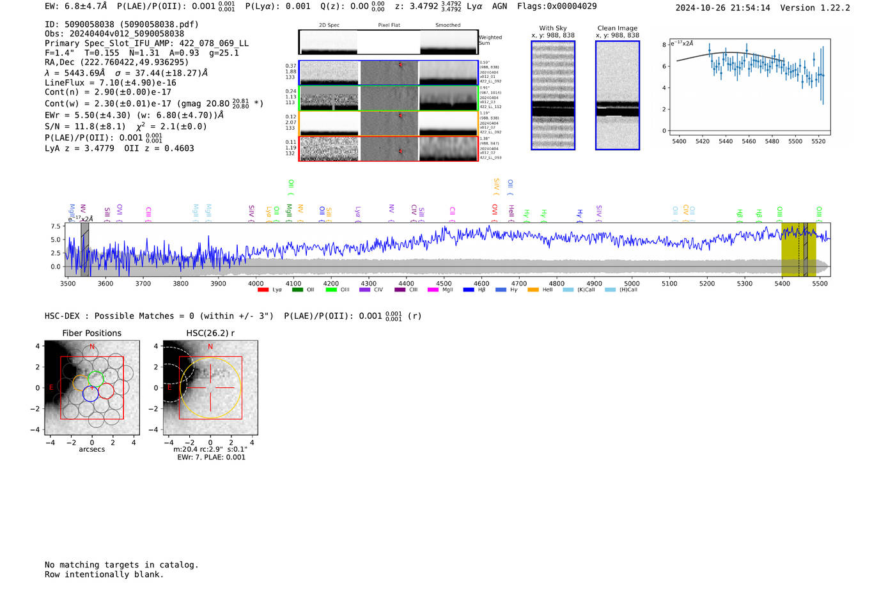This screenshot has height=609, width=895.
Task: Click the 2D Spec column header
Action: point(329,26)
